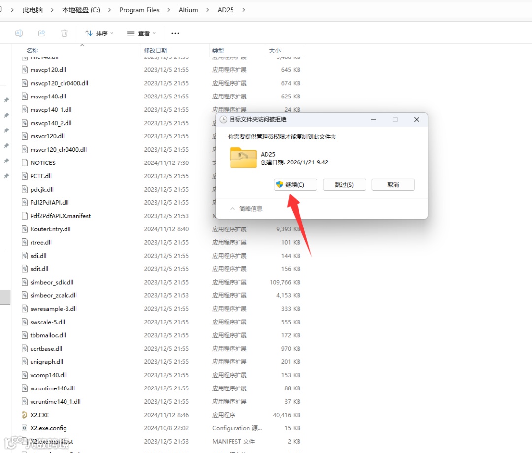Screen dimensions: 532x453
Task: Click the Rename toolbar icon
Action: coord(19,33)
